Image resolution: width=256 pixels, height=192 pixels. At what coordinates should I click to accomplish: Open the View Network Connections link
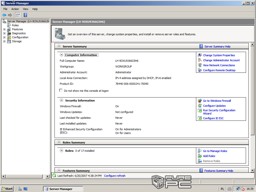point(219,65)
